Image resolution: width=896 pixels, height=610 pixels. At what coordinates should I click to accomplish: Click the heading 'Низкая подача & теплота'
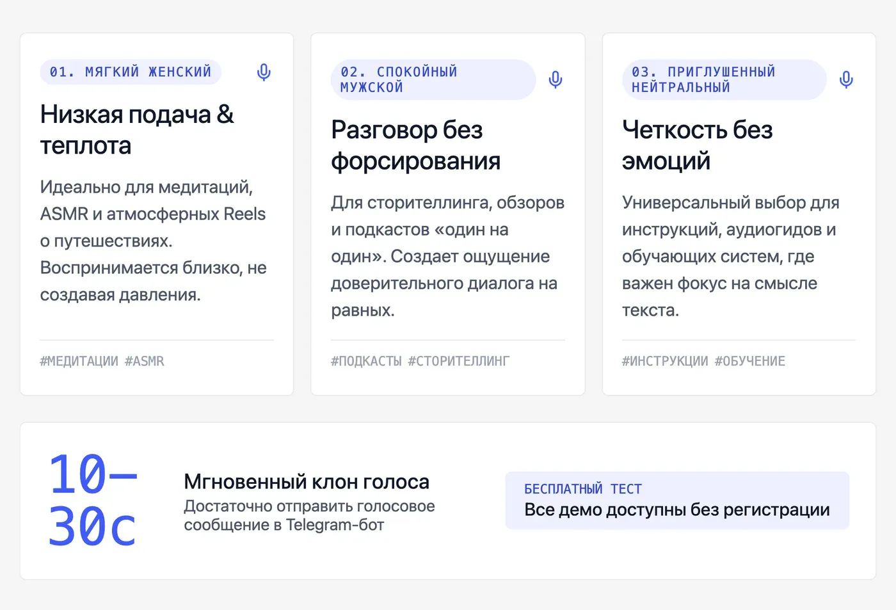pyautogui.click(x=137, y=130)
